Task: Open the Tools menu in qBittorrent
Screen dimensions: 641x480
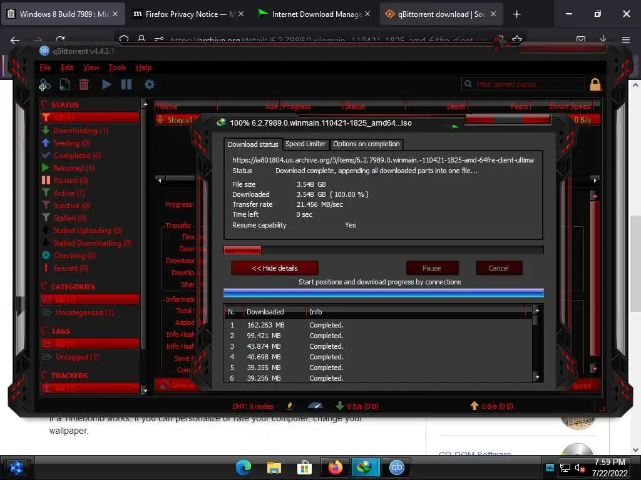Action: click(117, 67)
